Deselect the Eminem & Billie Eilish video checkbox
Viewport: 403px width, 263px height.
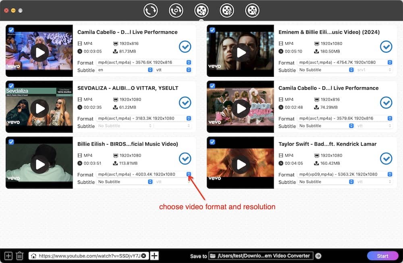(x=212, y=30)
